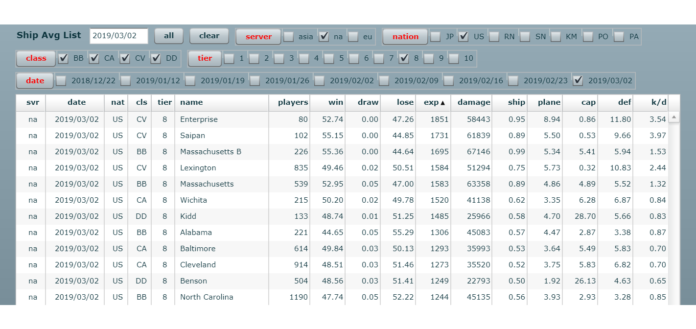Click the red 'nation' button
Screen dimensions: 696x329
pyautogui.click(x=405, y=37)
